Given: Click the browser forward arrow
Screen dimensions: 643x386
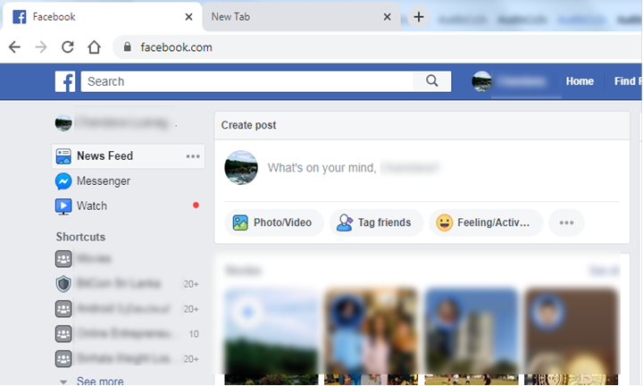Looking at the screenshot, I should (x=40, y=47).
